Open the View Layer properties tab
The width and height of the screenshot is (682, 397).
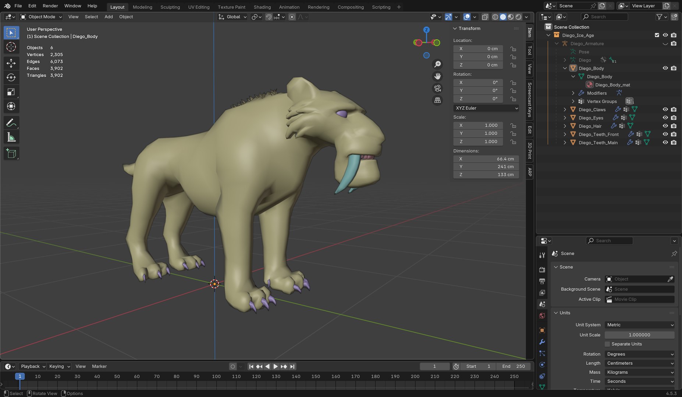pos(542,293)
